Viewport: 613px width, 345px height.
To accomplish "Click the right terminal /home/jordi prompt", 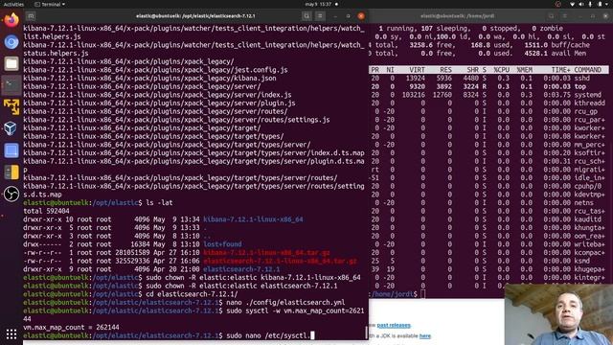I will pos(394,294).
